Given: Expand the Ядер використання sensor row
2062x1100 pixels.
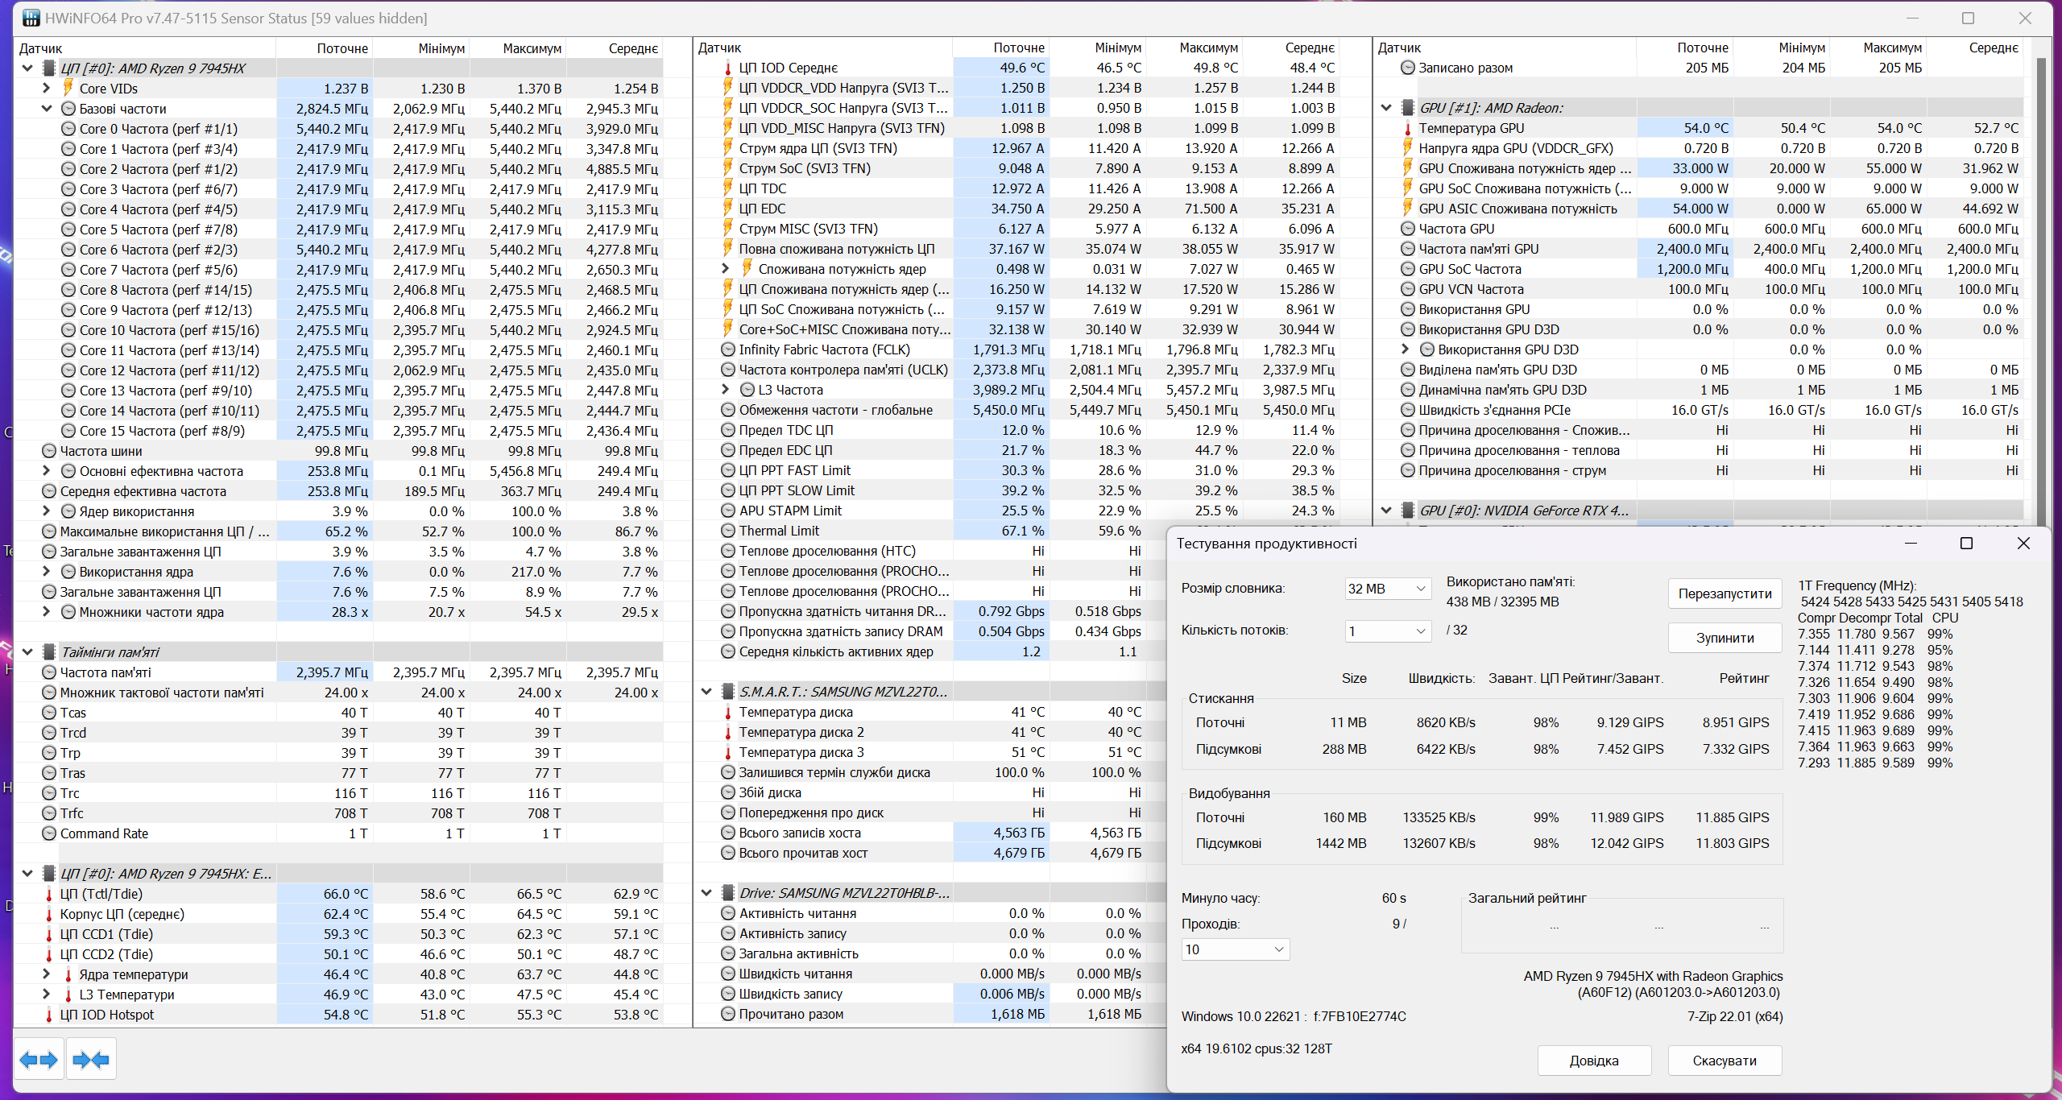Looking at the screenshot, I should (47, 511).
